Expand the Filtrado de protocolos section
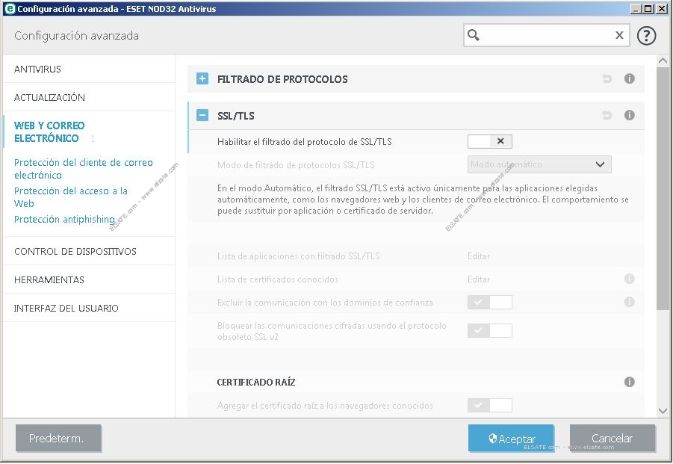Image resolution: width=673 pixels, height=464 pixels. pyautogui.click(x=202, y=78)
